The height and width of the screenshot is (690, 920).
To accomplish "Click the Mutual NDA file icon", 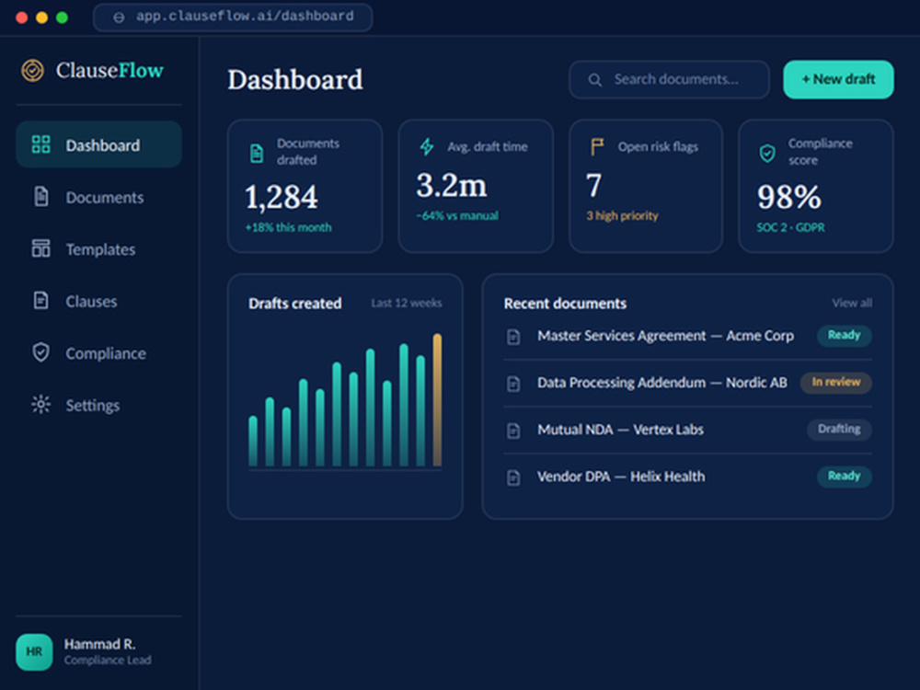I will (513, 431).
